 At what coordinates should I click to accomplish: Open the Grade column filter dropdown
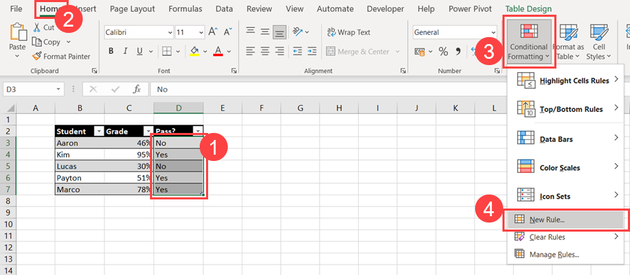[149, 132]
